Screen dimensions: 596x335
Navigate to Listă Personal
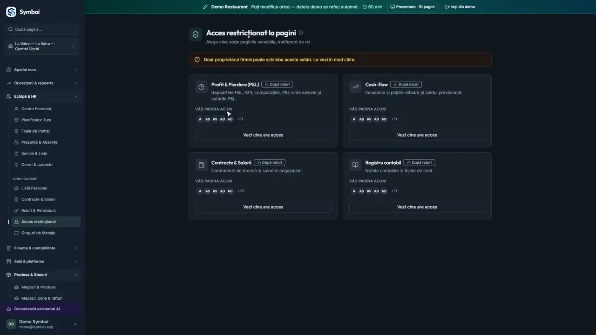[46, 188]
